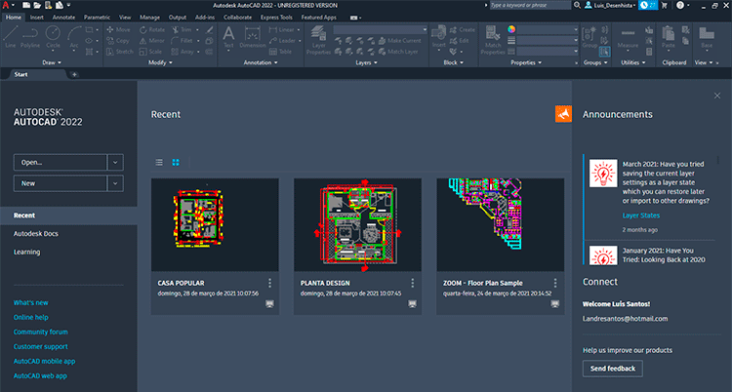Switch recent files to grid view
The image size is (732, 392).
(176, 163)
